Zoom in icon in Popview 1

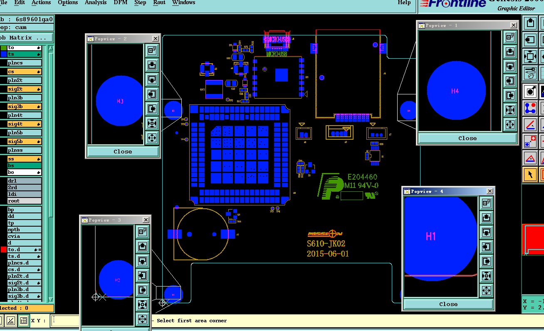[510, 110]
